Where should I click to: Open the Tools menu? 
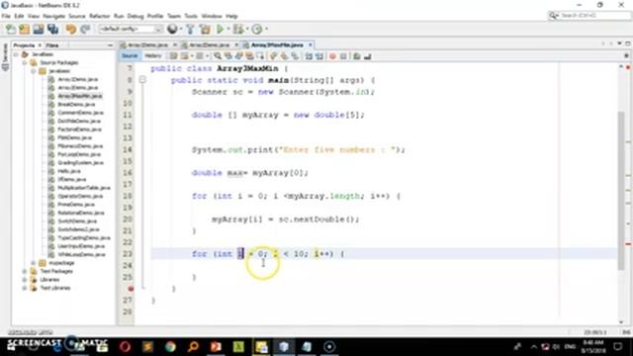pyautogui.click(x=191, y=16)
